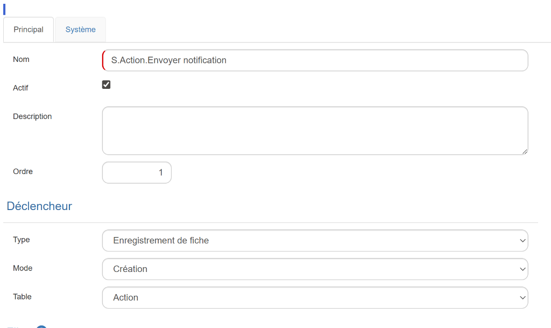The height and width of the screenshot is (328, 551).
Task: Click the Table field label
Action: [x=22, y=297]
